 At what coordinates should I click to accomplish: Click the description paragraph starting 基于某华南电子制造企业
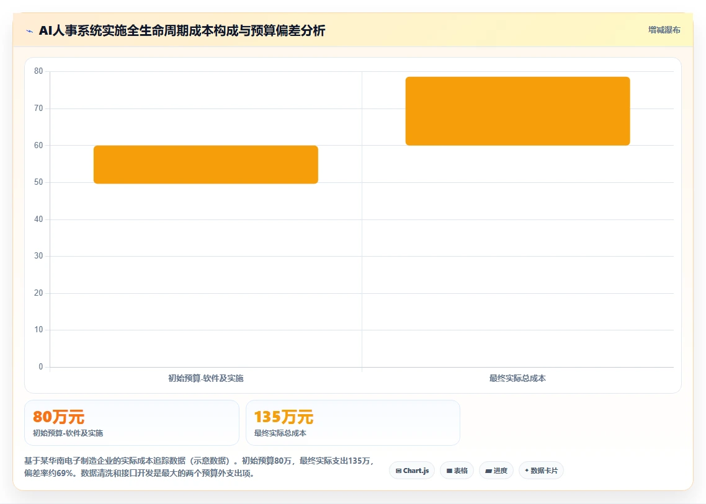(199, 467)
